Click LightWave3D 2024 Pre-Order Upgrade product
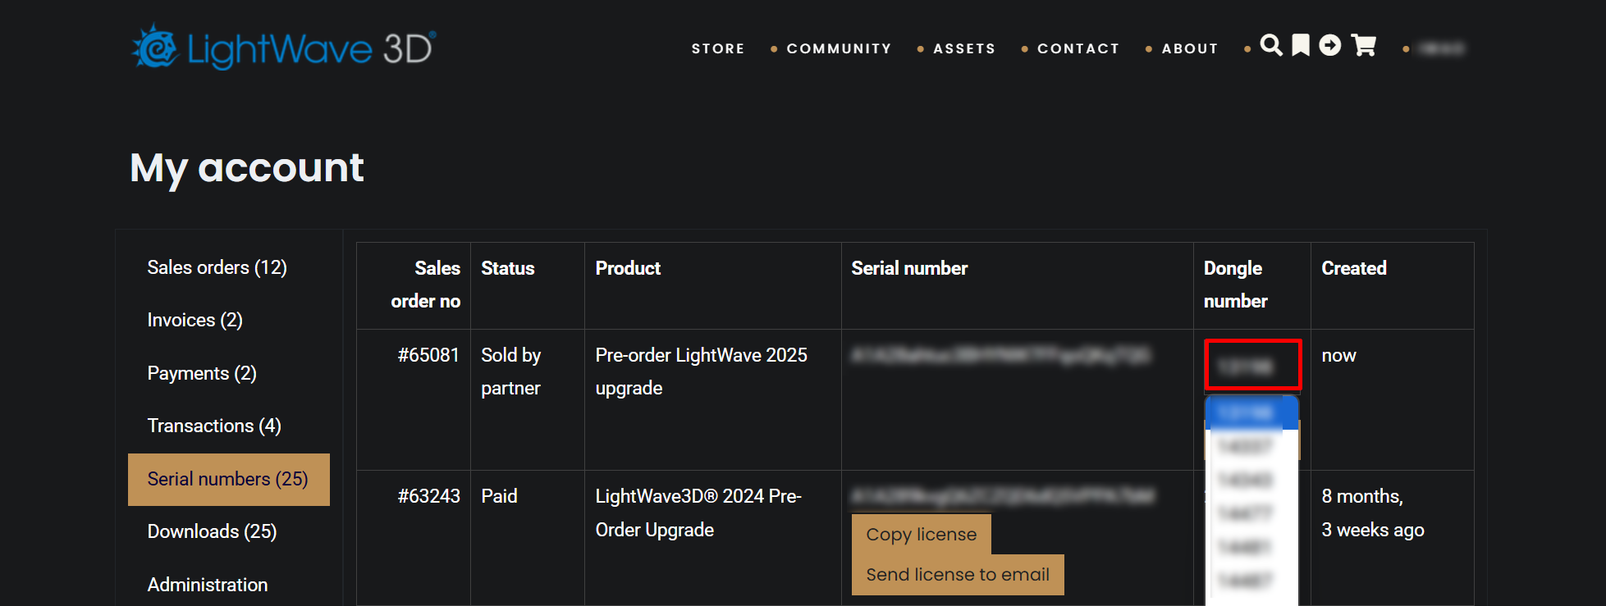 click(x=698, y=513)
